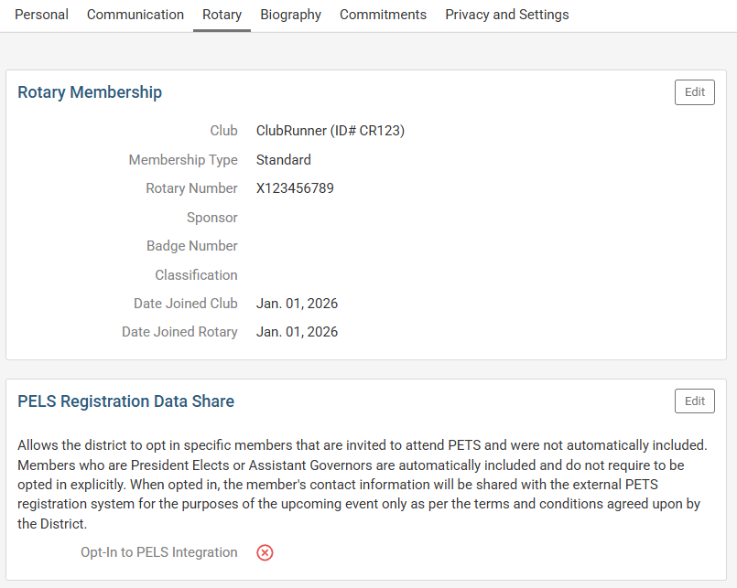The width and height of the screenshot is (737, 588).
Task: Edit the Rotary Membership section
Action: [694, 92]
